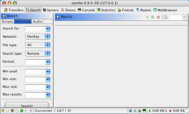Click the green download arrow rate icon
This screenshot has width=189, height=114.
(x=150, y=111)
